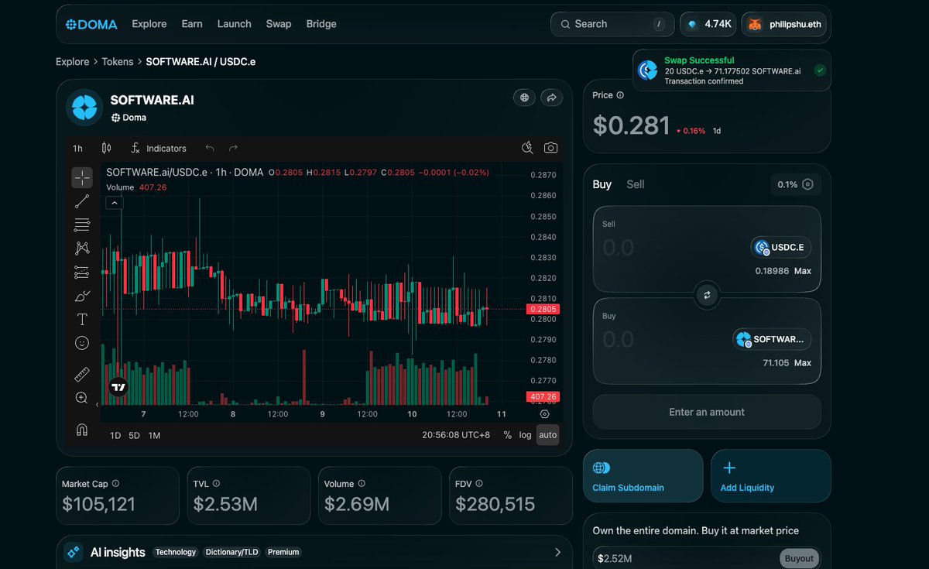Toggle percent scale on the chart
This screenshot has height=569, width=929.
(508, 435)
